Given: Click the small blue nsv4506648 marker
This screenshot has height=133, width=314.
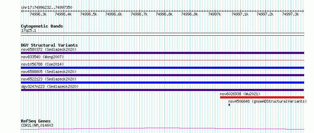Looking at the screenshot, I should [x=229, y=105].
